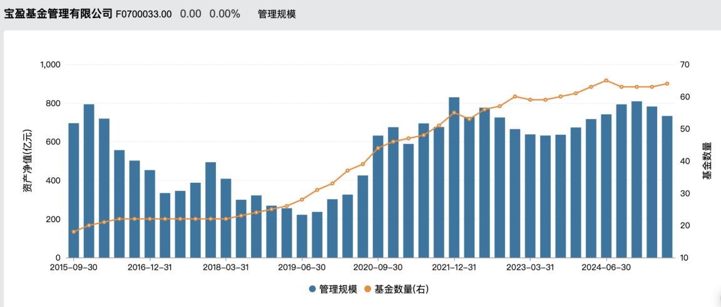Switch to the 管理规模 tab in header
The width and height of the screenshot is (721, 307).
pos(277,14)
